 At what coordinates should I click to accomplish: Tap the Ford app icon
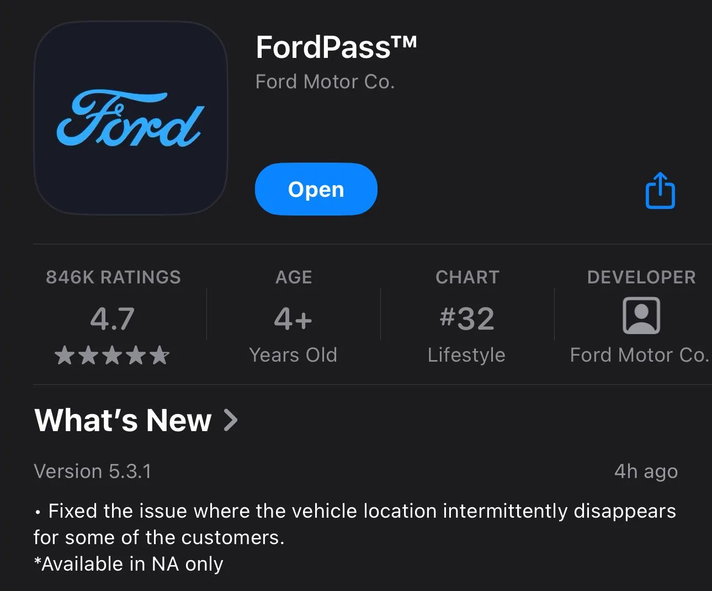pyautogui.click(x=130, y=118)
